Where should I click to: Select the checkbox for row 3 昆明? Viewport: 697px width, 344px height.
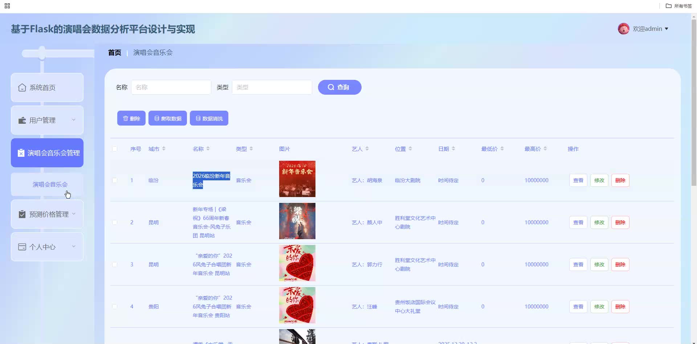click(x=115, y=265)
